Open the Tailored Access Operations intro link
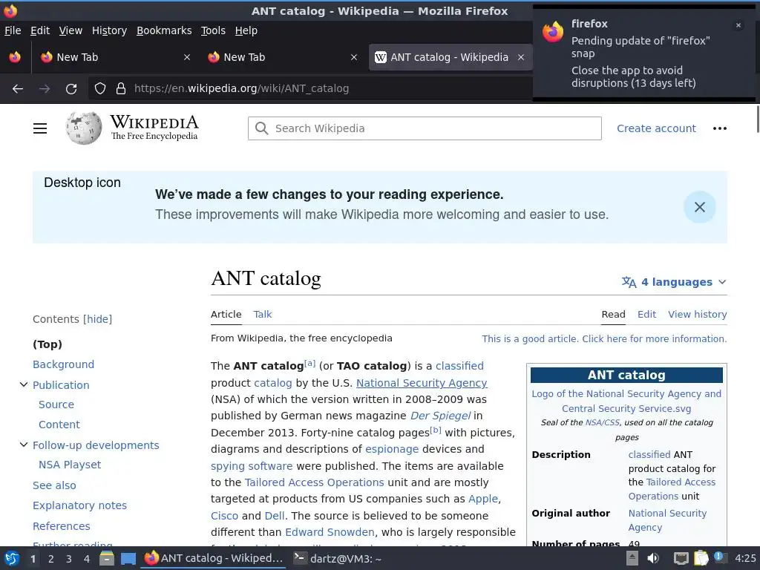Screen dimensions: 760x570 pyautogui.click(x=314, y=482)
